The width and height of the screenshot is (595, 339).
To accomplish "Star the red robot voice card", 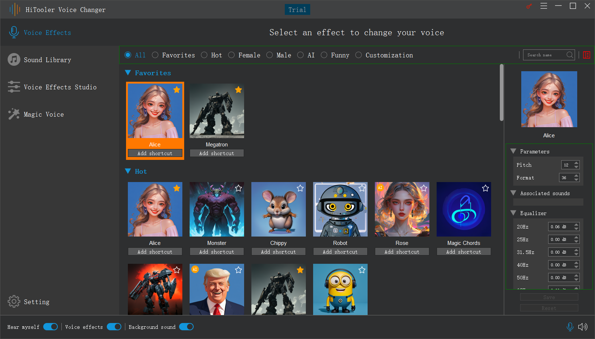I will [x=177, y=270].
